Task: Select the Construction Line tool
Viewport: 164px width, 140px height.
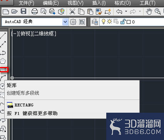Action: (x=3, y=44)
